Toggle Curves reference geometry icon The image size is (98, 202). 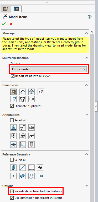pos(32,176)
